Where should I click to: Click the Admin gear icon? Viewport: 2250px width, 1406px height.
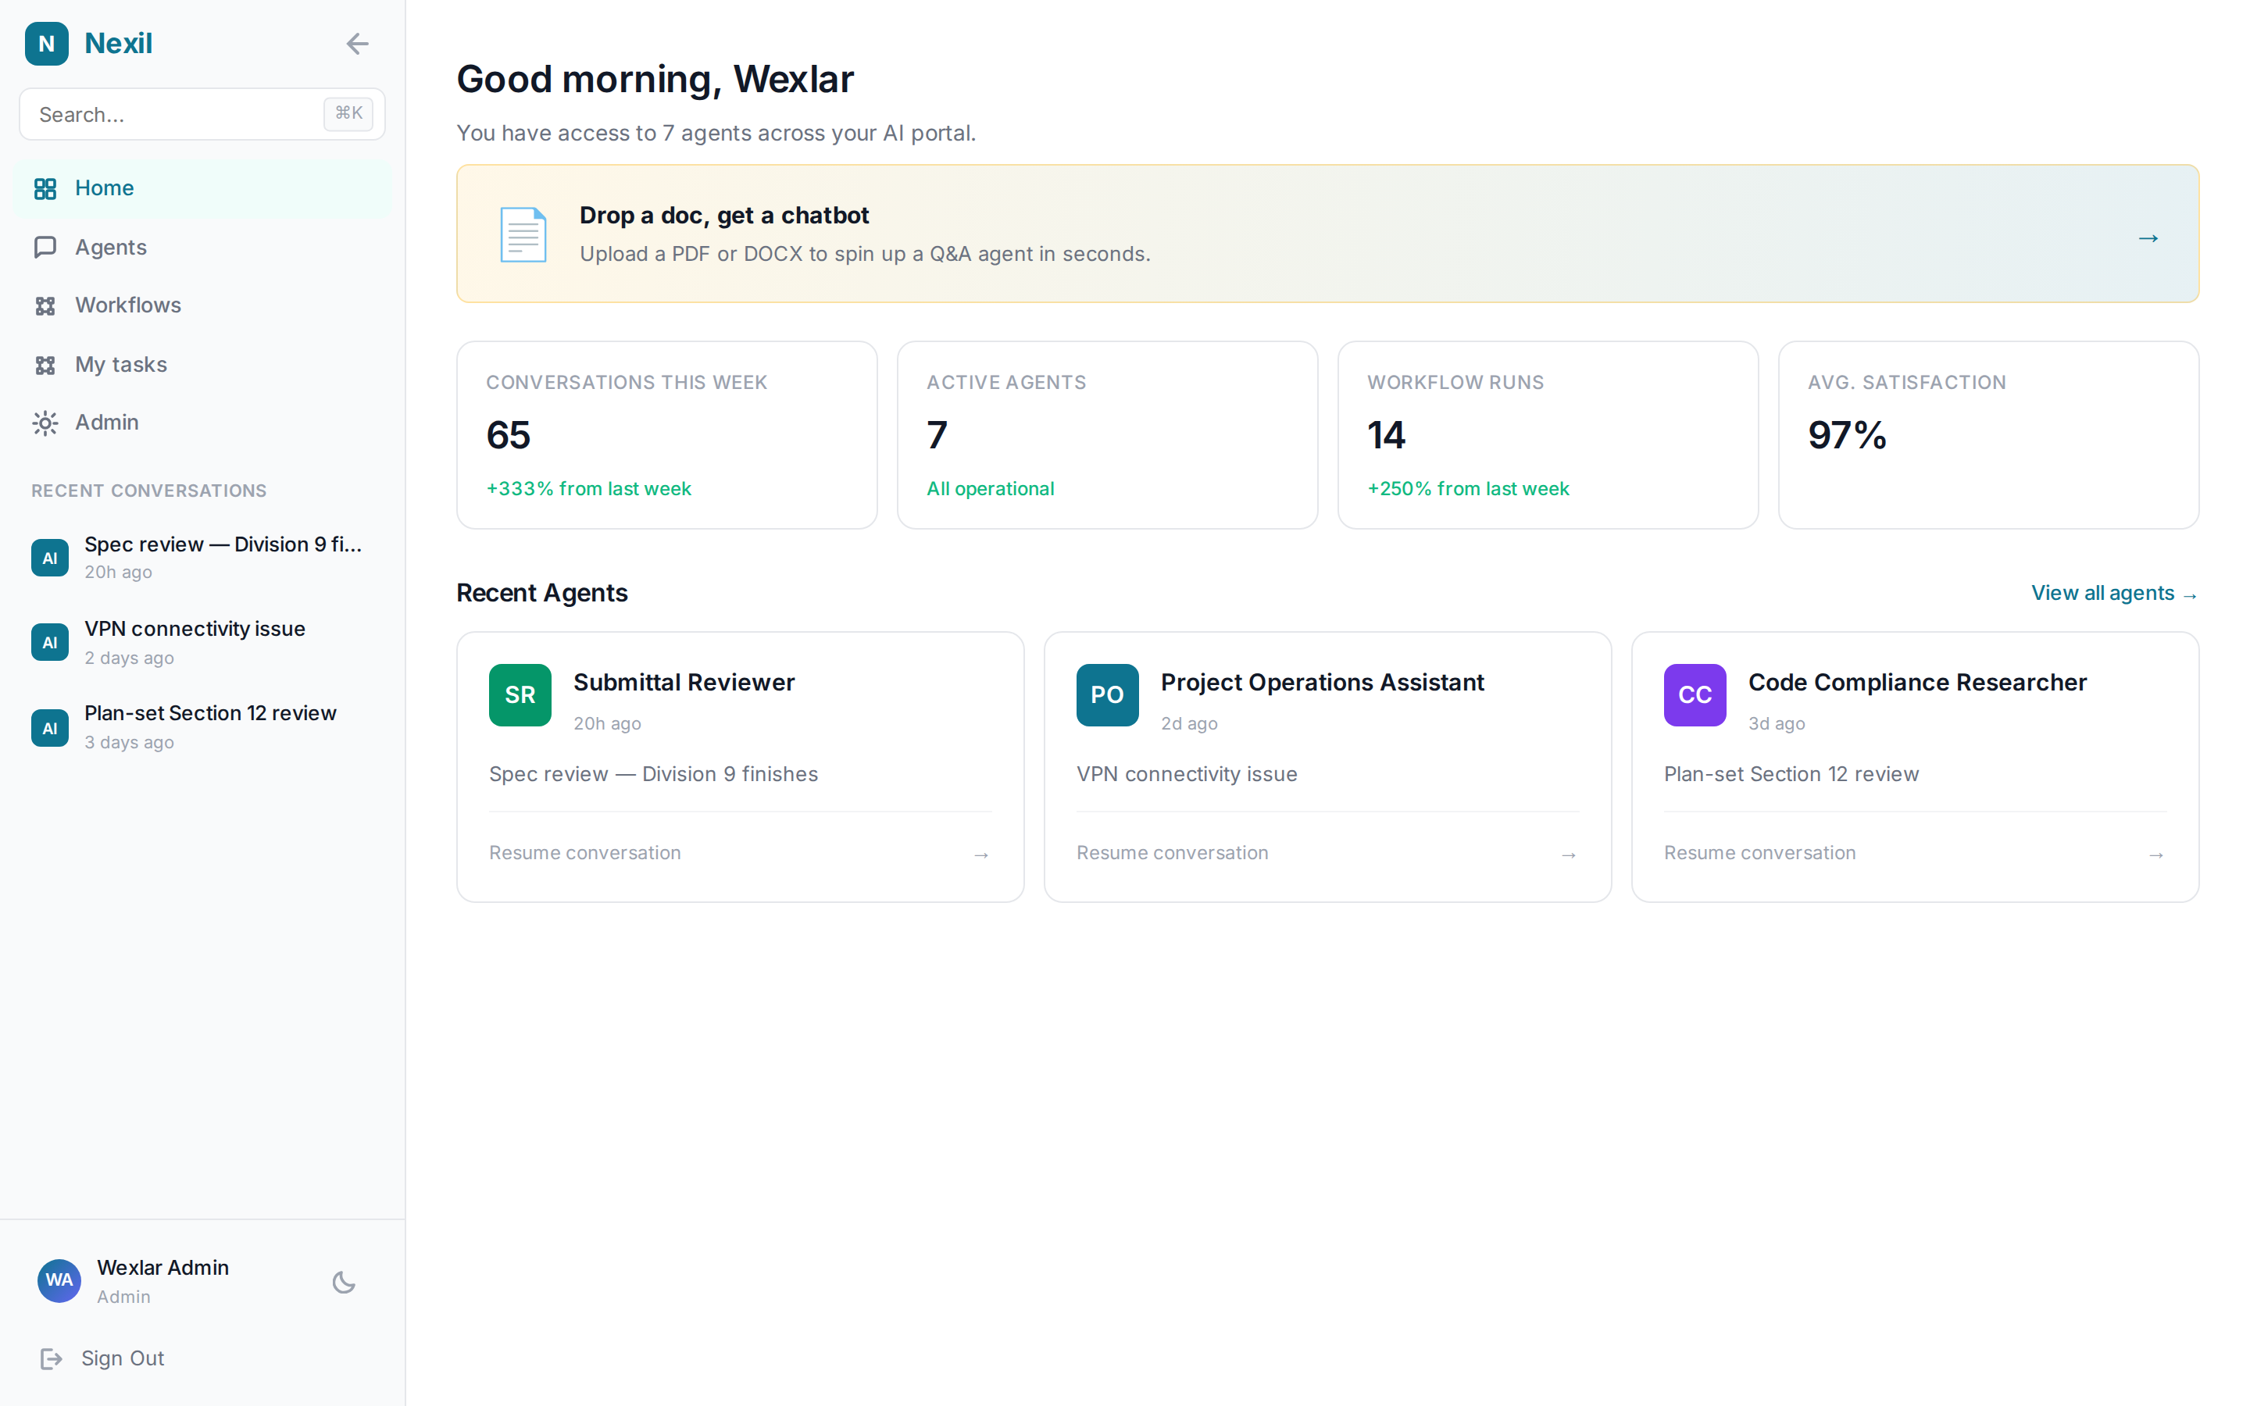pyautogui.click(x=45, y=423)
